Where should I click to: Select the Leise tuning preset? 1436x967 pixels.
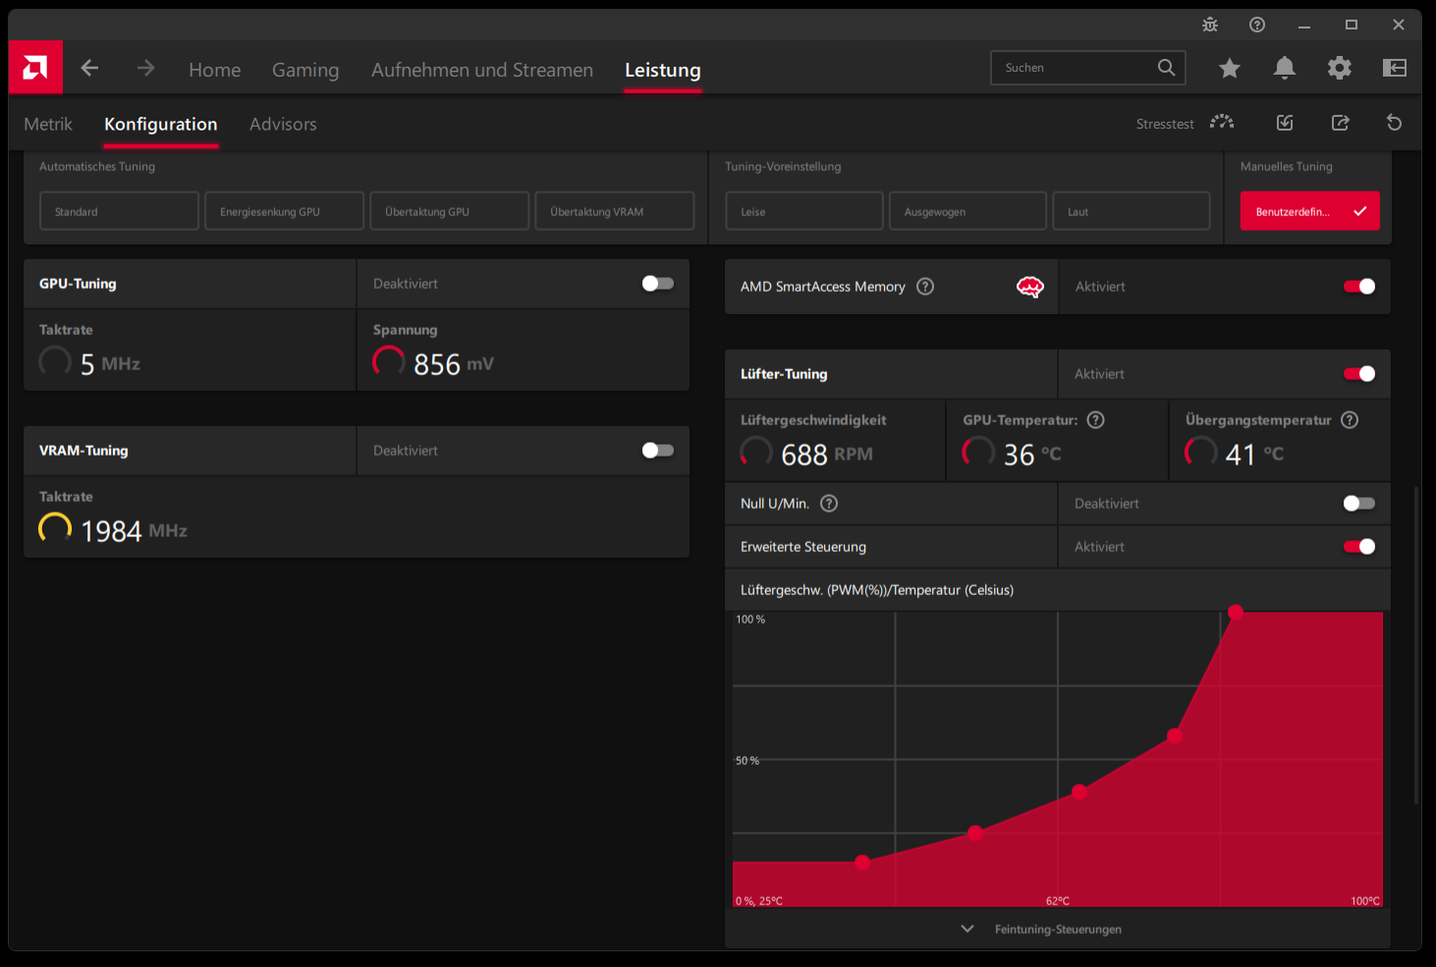point(804,211)
